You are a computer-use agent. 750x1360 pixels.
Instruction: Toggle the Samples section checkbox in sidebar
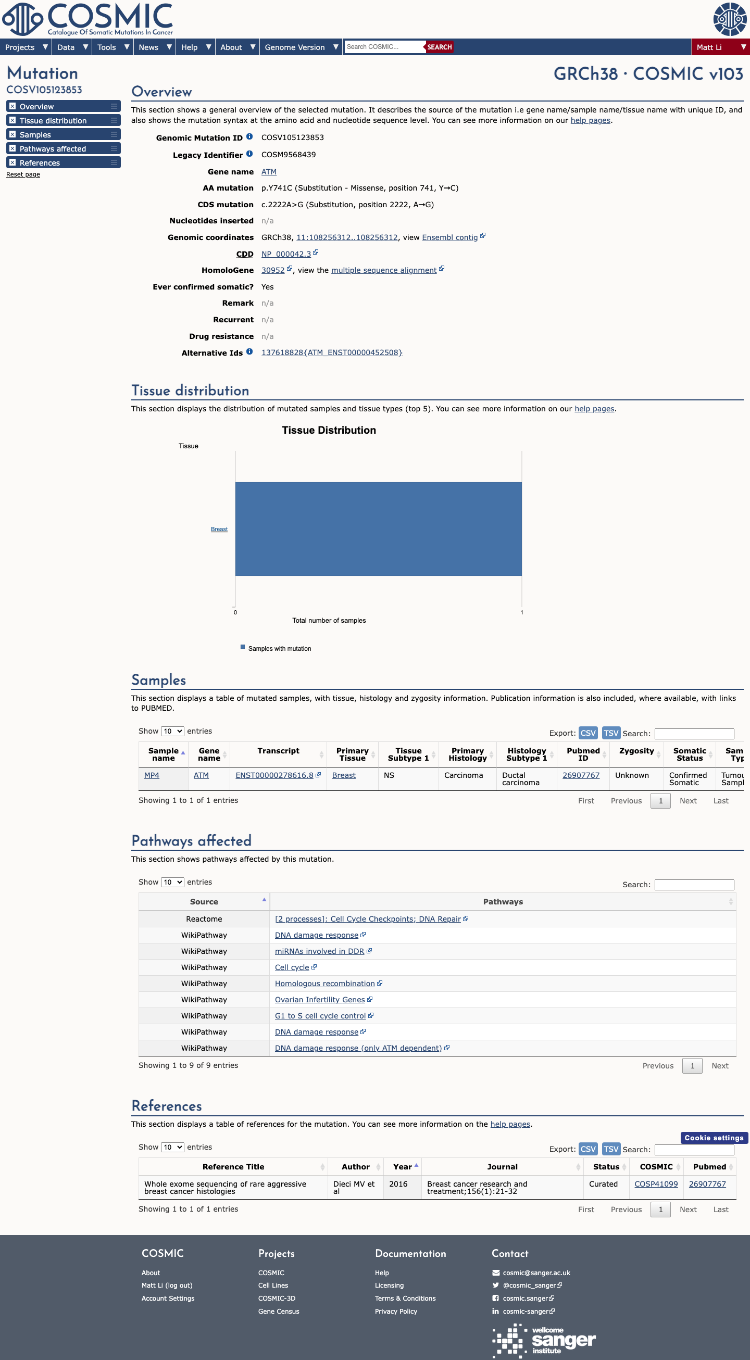click(12, 134)
